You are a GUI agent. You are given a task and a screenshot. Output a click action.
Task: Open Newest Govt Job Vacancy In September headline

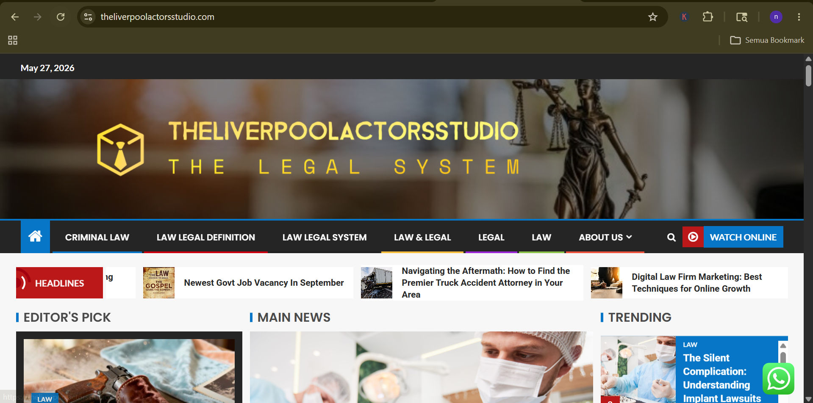264,283
